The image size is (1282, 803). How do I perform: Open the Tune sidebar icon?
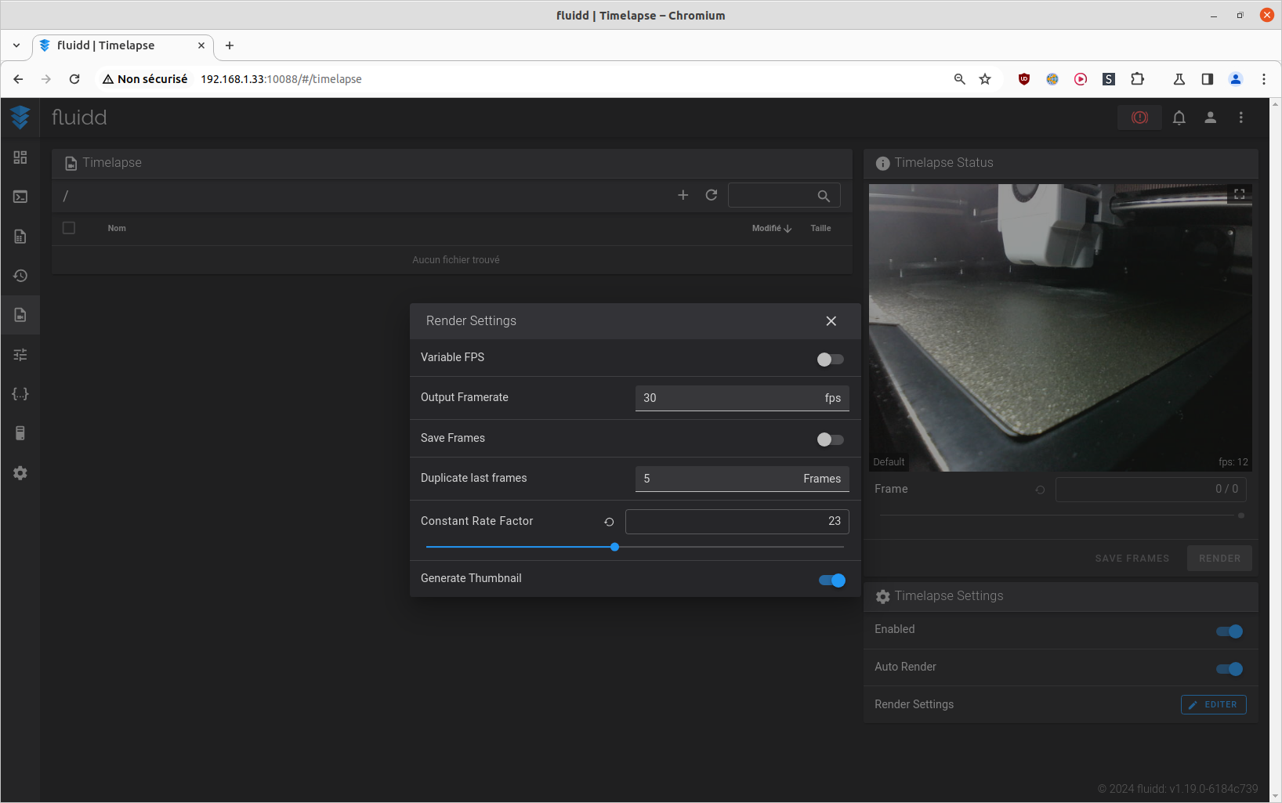click(x=20, y=355)
